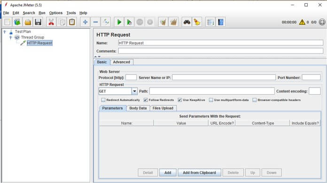Click the Detail button

pos(148,173)
